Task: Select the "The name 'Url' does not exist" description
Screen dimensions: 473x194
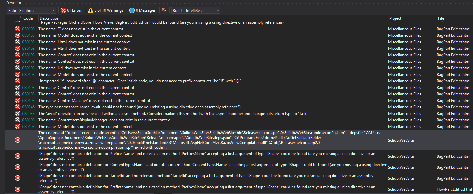Action: tap(82, 68)
